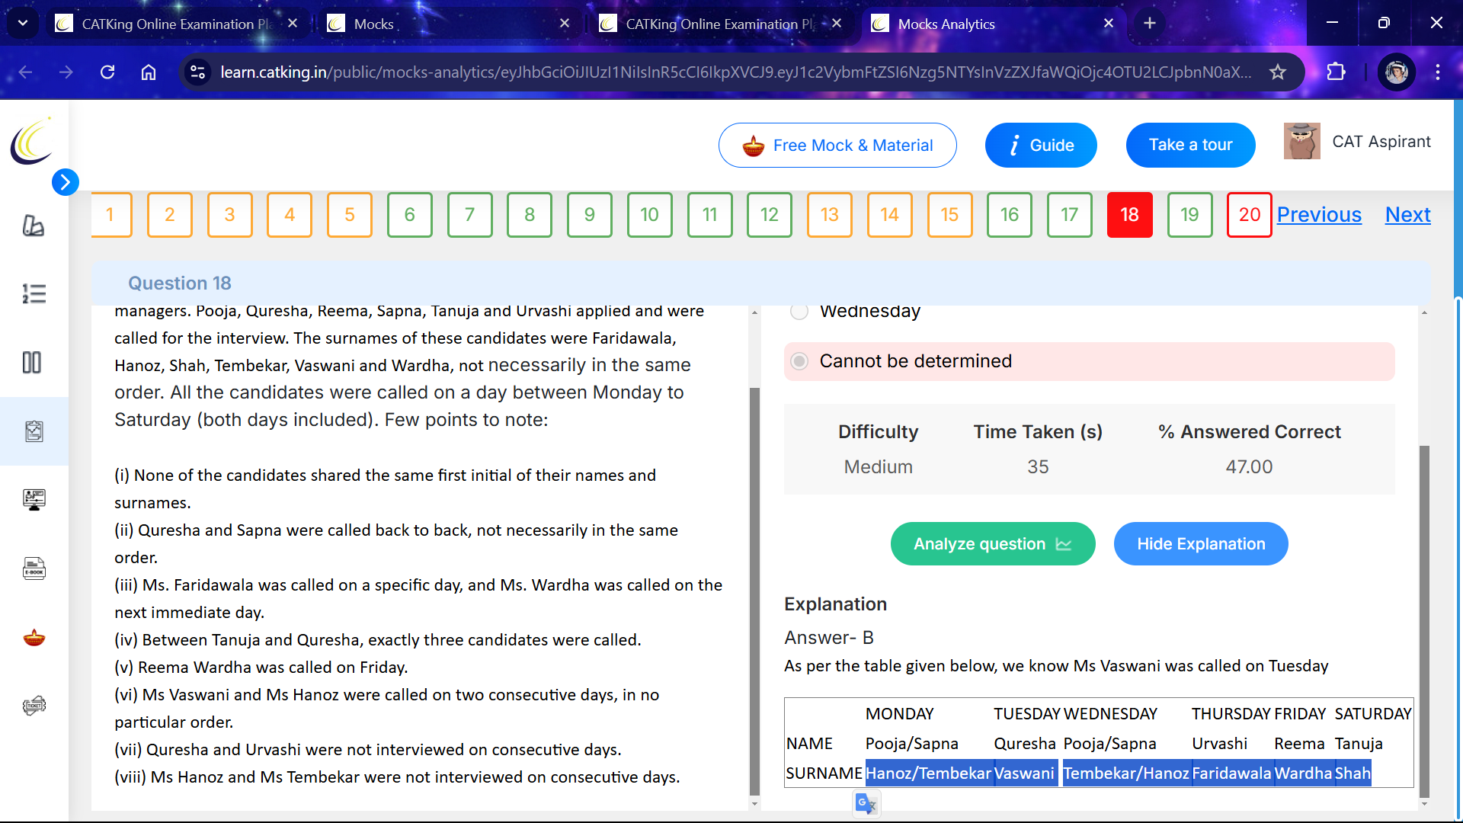
Task: Jump to question 9
Action: [590, 215]
